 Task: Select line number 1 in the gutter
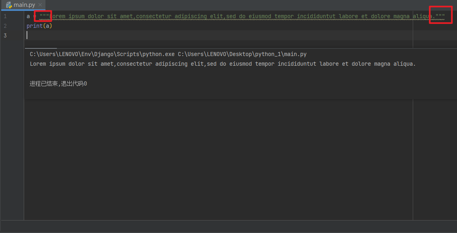pyautogui.click(x=5, y=17)
